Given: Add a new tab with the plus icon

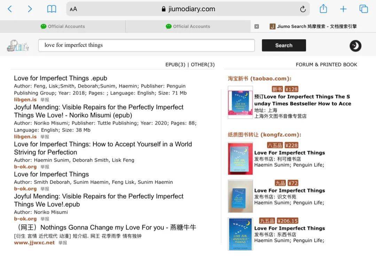Looking at the screenshot, I should click(343, 9).
